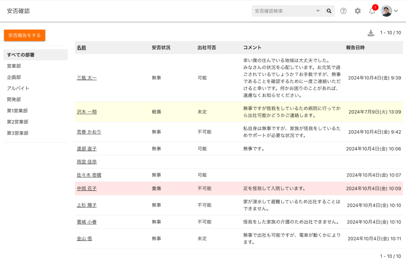Open 金山 悟 profile link
406x263 pixels.
click(x=85, y=239)
